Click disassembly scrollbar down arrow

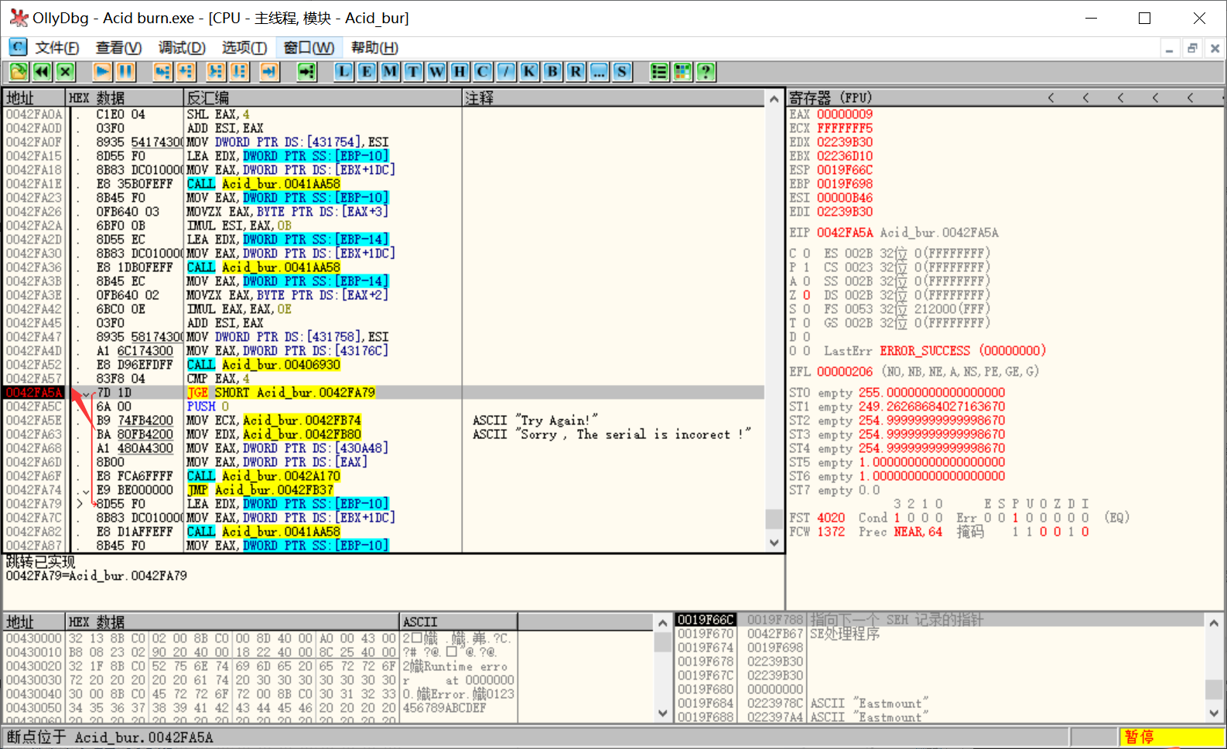774,543
